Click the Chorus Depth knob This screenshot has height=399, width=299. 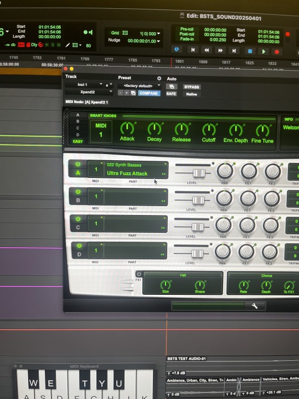266,285
